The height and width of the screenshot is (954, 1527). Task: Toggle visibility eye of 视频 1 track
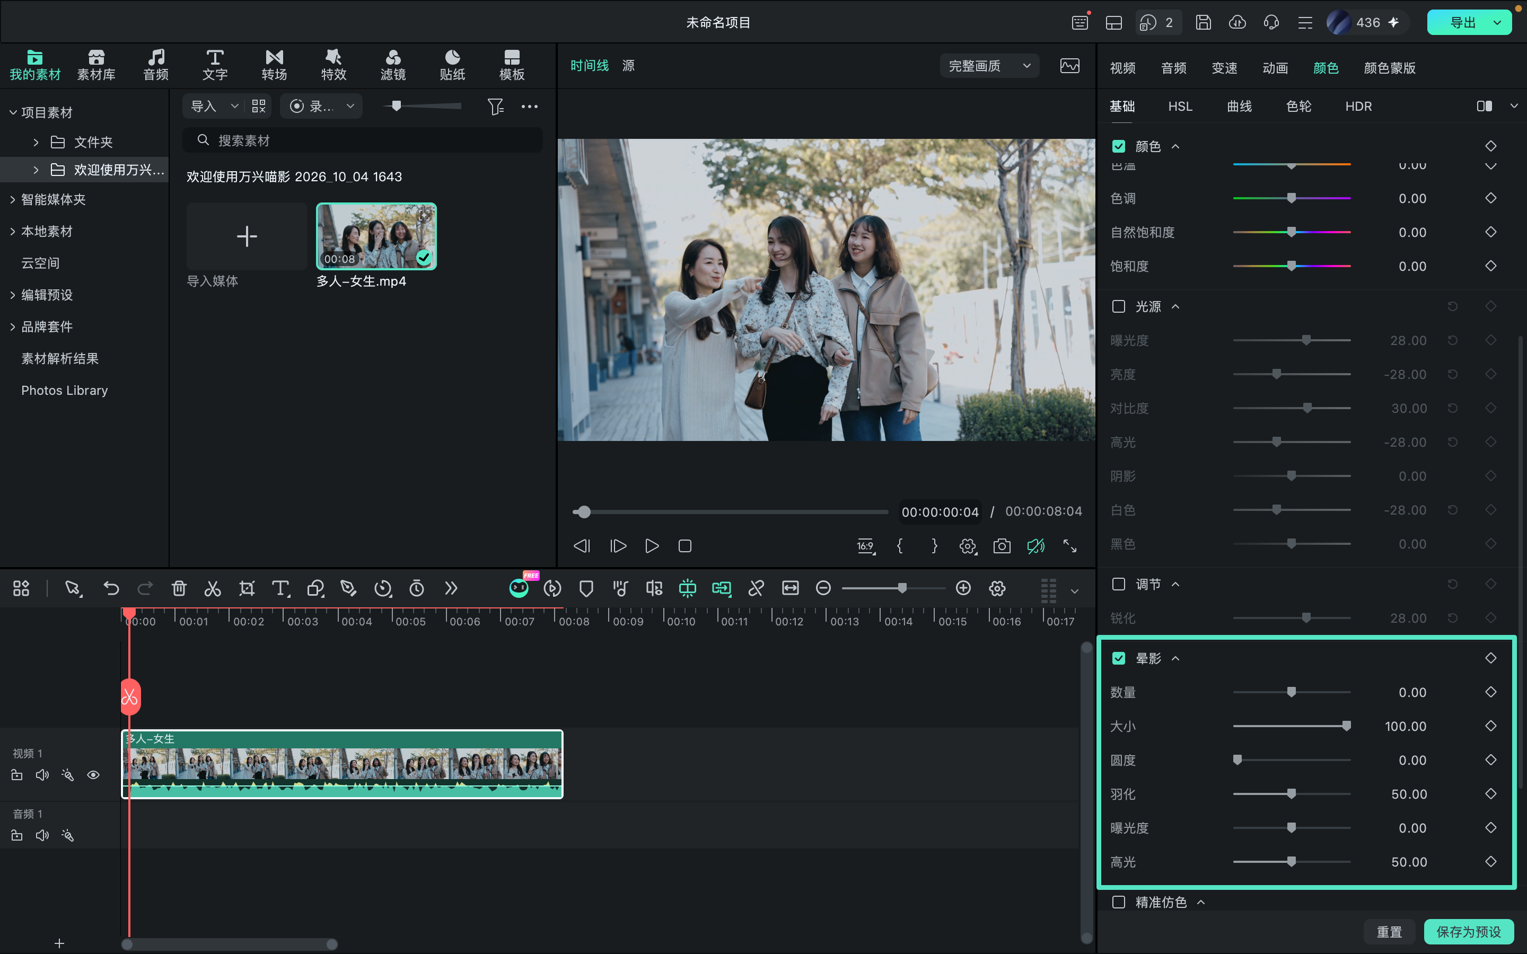coord(93,775)
